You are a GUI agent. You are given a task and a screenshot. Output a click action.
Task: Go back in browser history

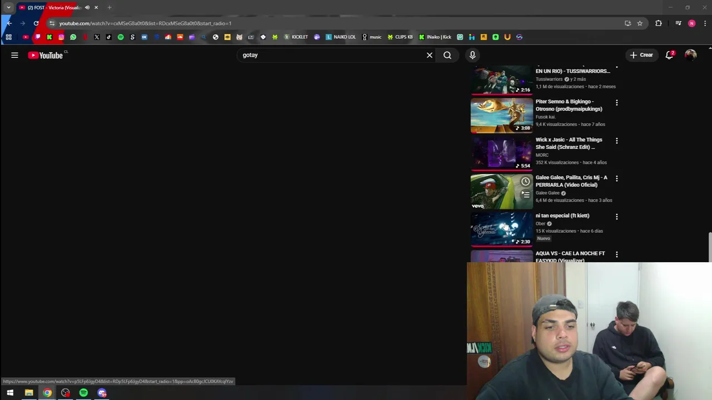click(9, 23)
